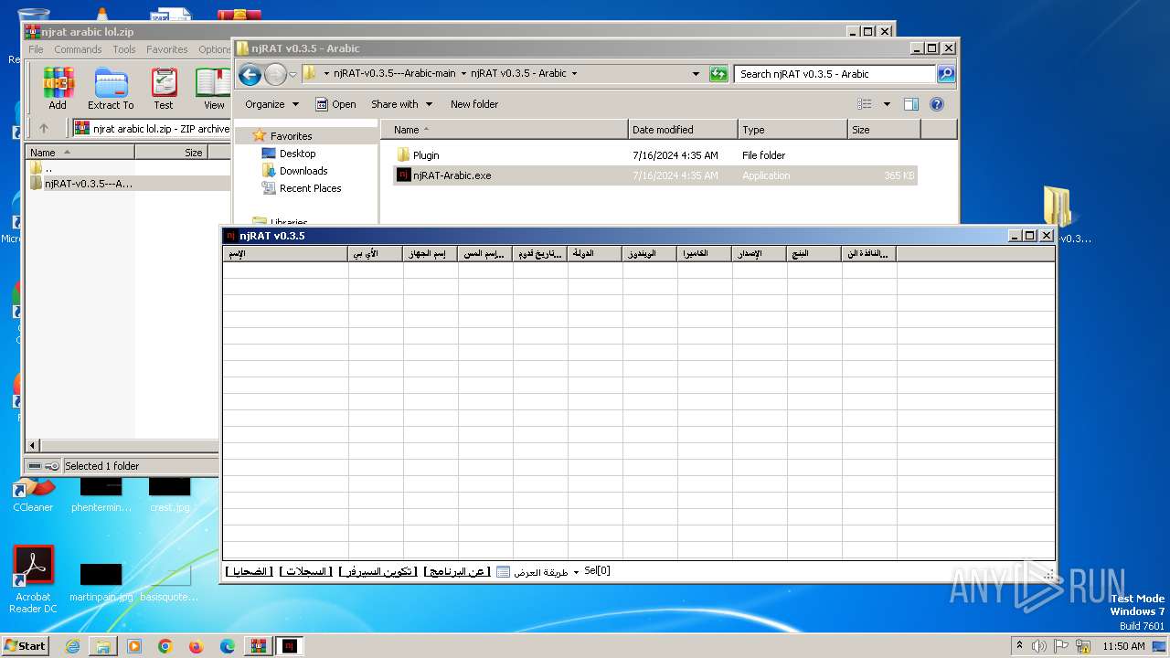This screenshot has width=1170, height=658.
Task: Select the njRAT-v0.3.5---A... folder in WinRAR
Action: [x=89, y=184]
